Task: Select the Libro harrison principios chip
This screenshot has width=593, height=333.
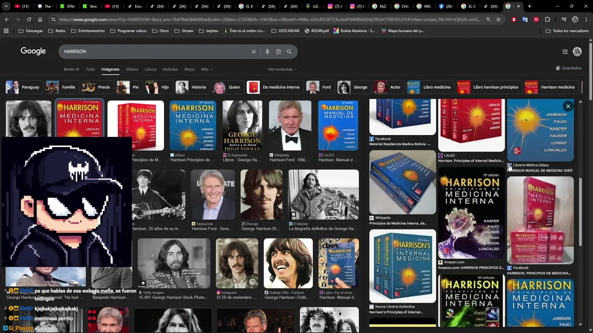Action: (x=489, y=87)
